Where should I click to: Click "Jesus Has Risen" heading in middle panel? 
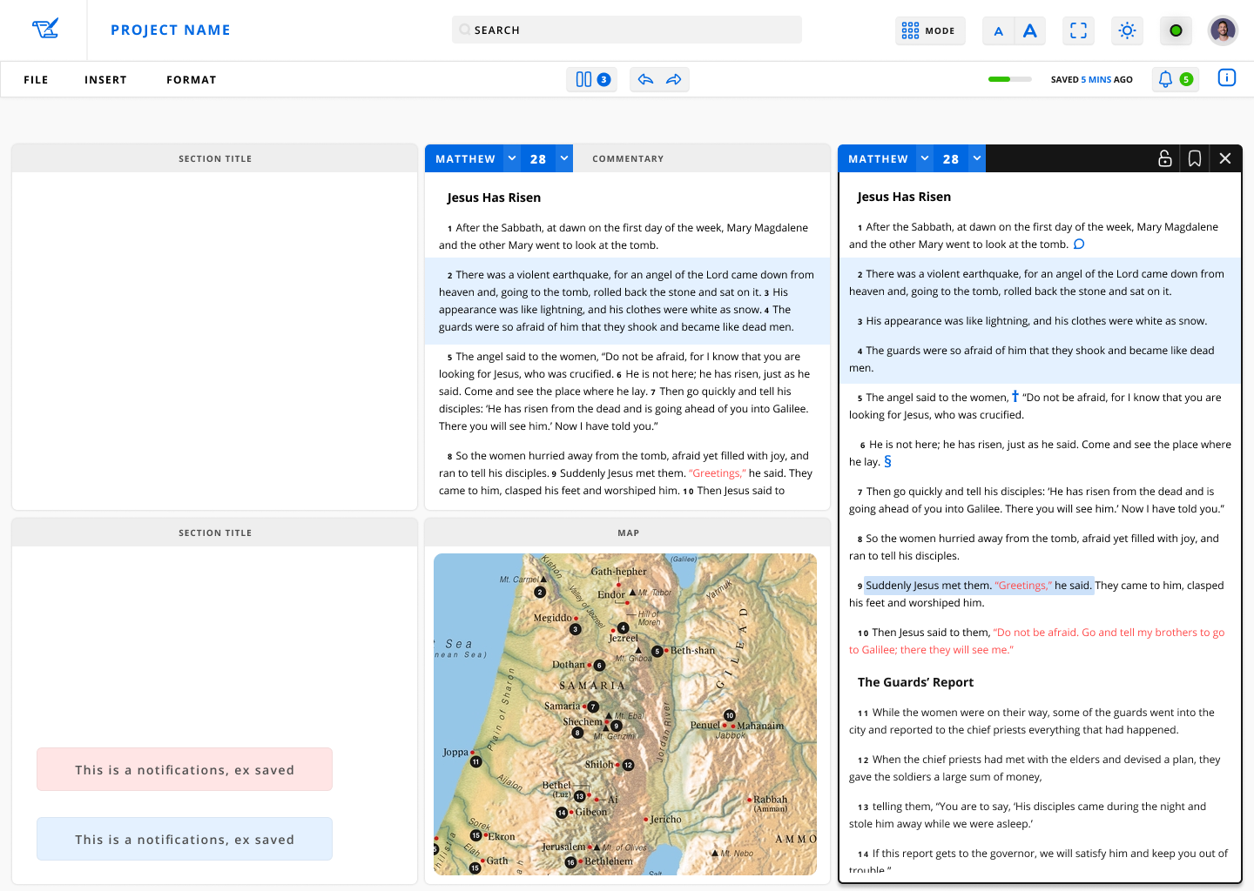[x=494, y=198]
